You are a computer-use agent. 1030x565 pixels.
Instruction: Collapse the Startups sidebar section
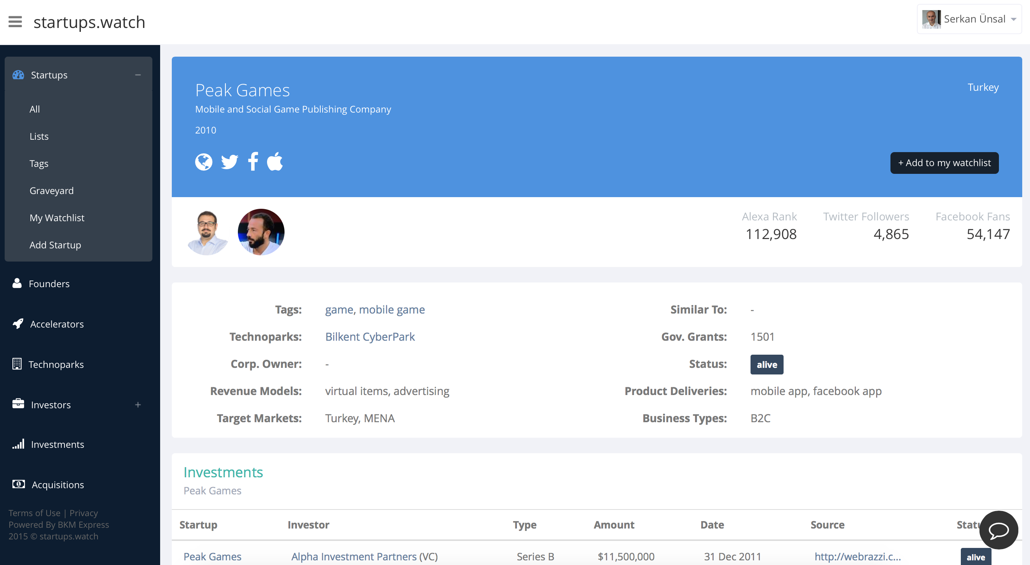(x=138, y=75)
